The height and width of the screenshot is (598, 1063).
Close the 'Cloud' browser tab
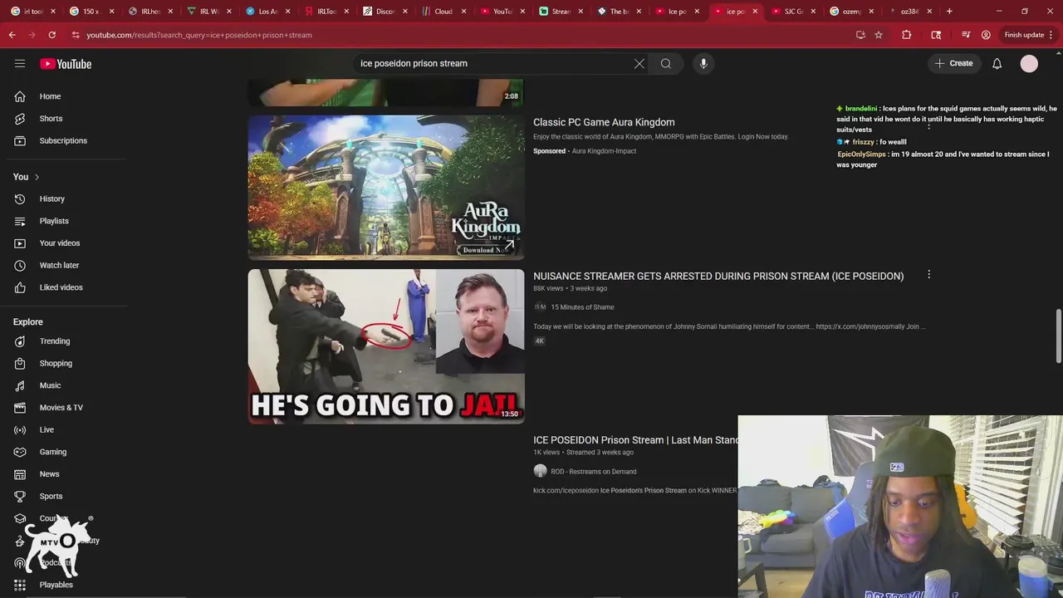coord(464,12)
